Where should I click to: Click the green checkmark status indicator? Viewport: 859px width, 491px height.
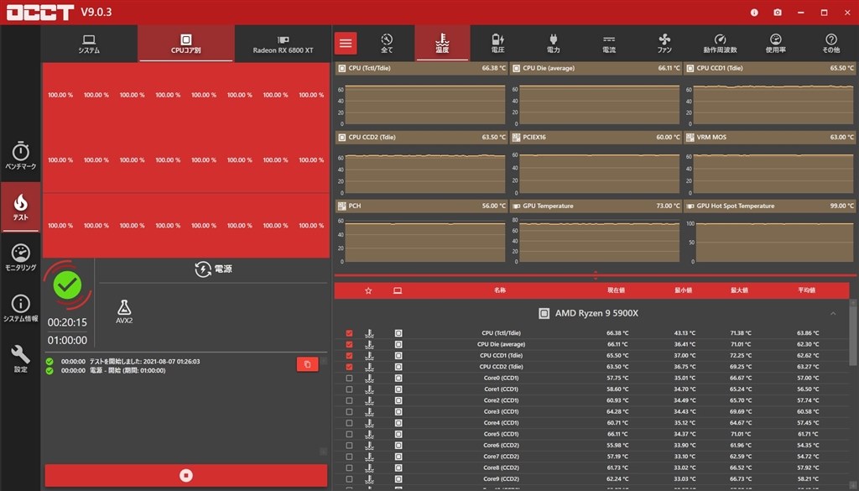(67, 285)
